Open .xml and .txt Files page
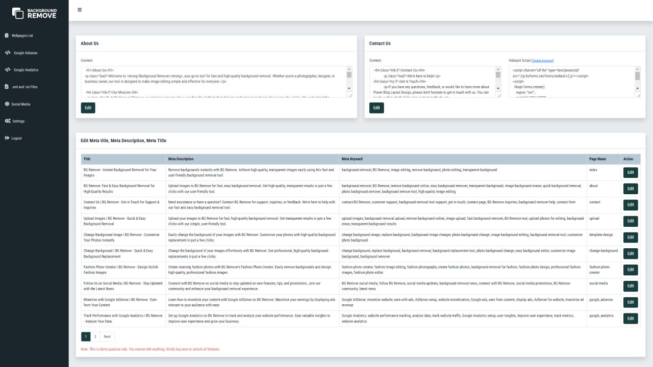653x367 pixels. pyautogui.click(x=21, y=87)
